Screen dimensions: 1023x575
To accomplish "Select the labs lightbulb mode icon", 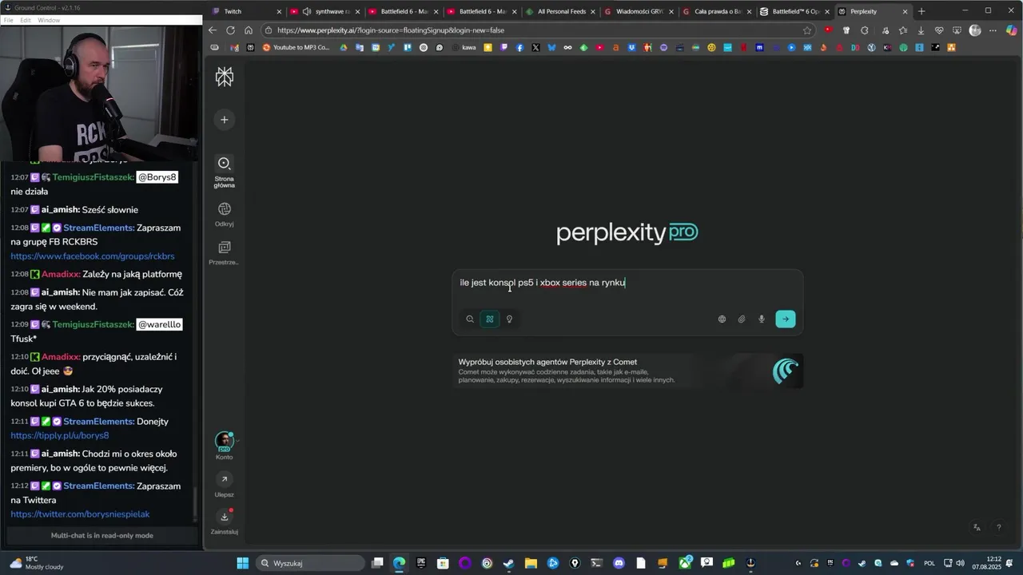I will pyautogui.click(x=509, y=319).
